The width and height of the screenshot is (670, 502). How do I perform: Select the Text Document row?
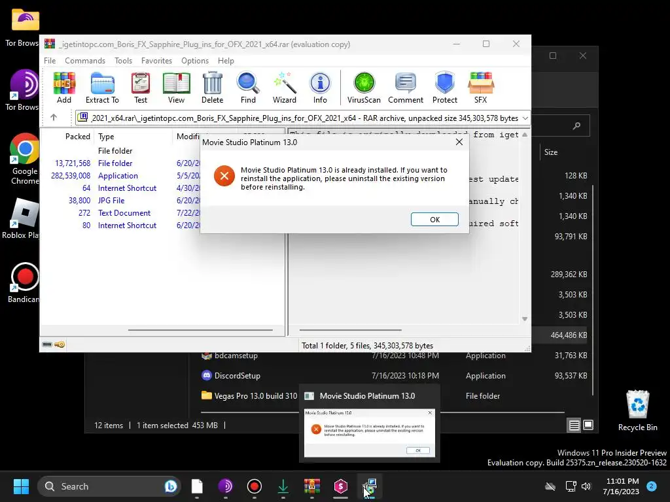[x=124, y=212]
